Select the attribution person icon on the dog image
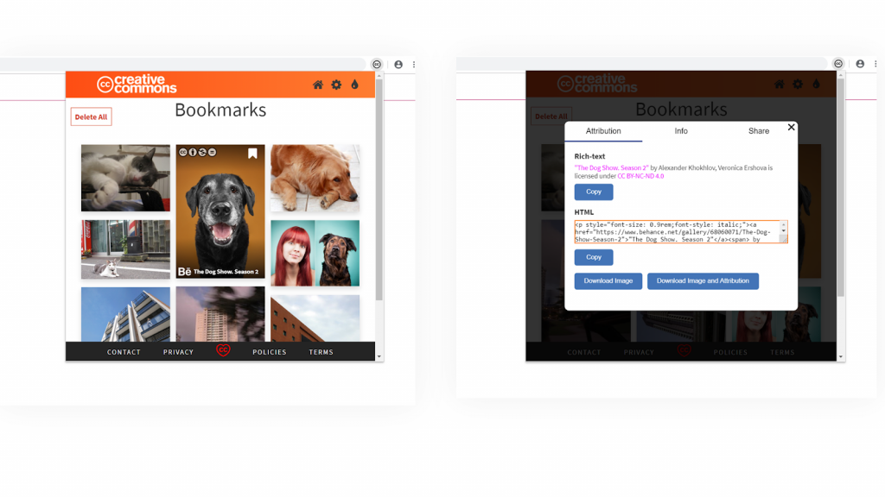885x497 pixels. pyautogui.click(x=193, y=150)
